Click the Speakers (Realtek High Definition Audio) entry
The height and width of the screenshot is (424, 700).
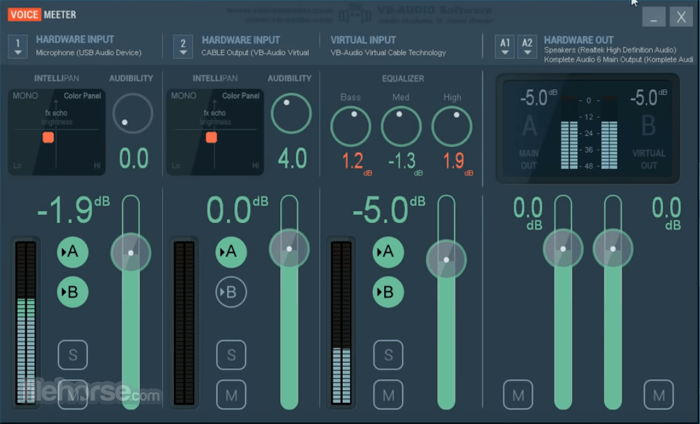click(610, 50)
